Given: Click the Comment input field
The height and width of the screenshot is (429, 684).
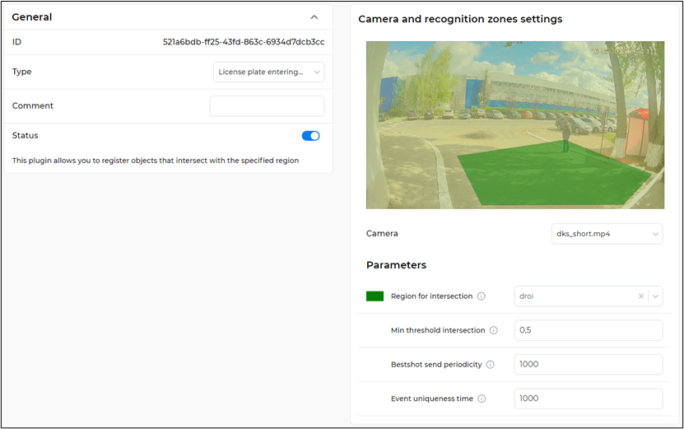Looking at the screenshot, I should tap(267, 106).
